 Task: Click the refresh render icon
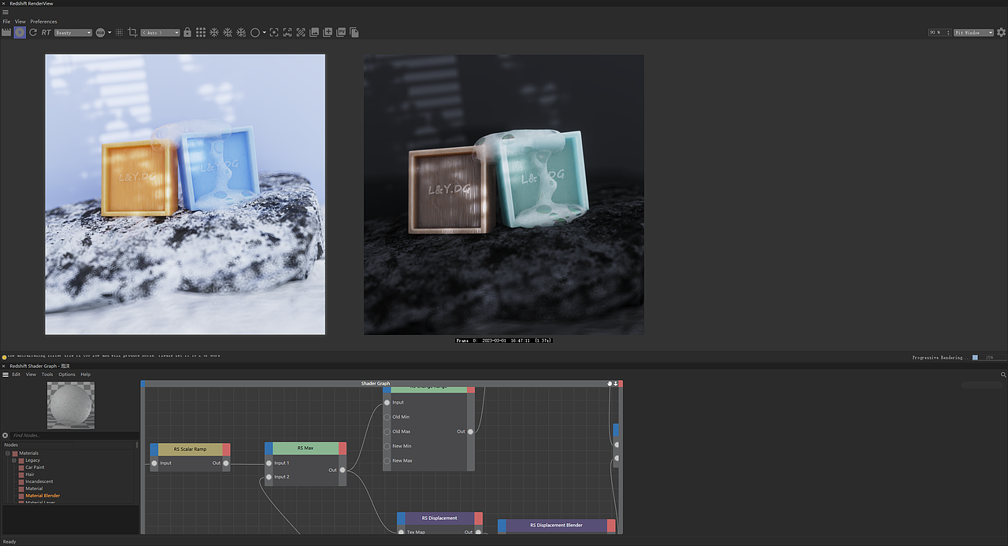pos(33,32)
